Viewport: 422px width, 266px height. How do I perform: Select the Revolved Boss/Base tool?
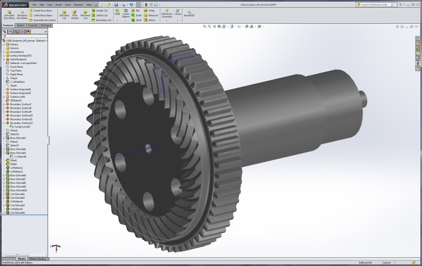pyautogui.click(x=22, y=15)
